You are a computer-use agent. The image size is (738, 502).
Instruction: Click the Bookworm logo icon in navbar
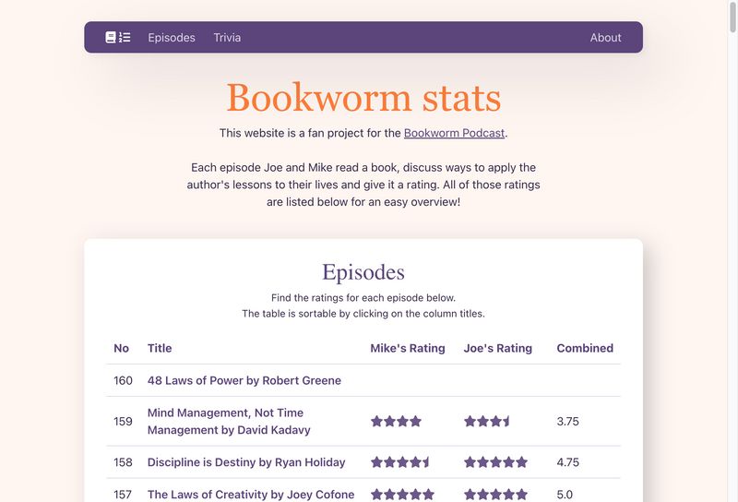click(x=118, y=38)
